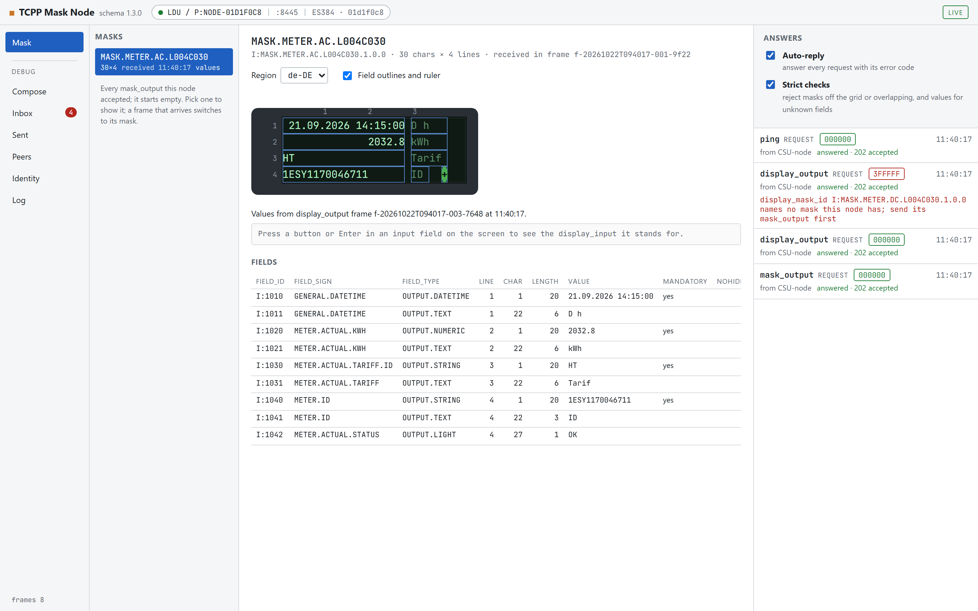Click the LDU node connection pill
Viewport: 978px width, 611px height.
click(x=271, y=13)
